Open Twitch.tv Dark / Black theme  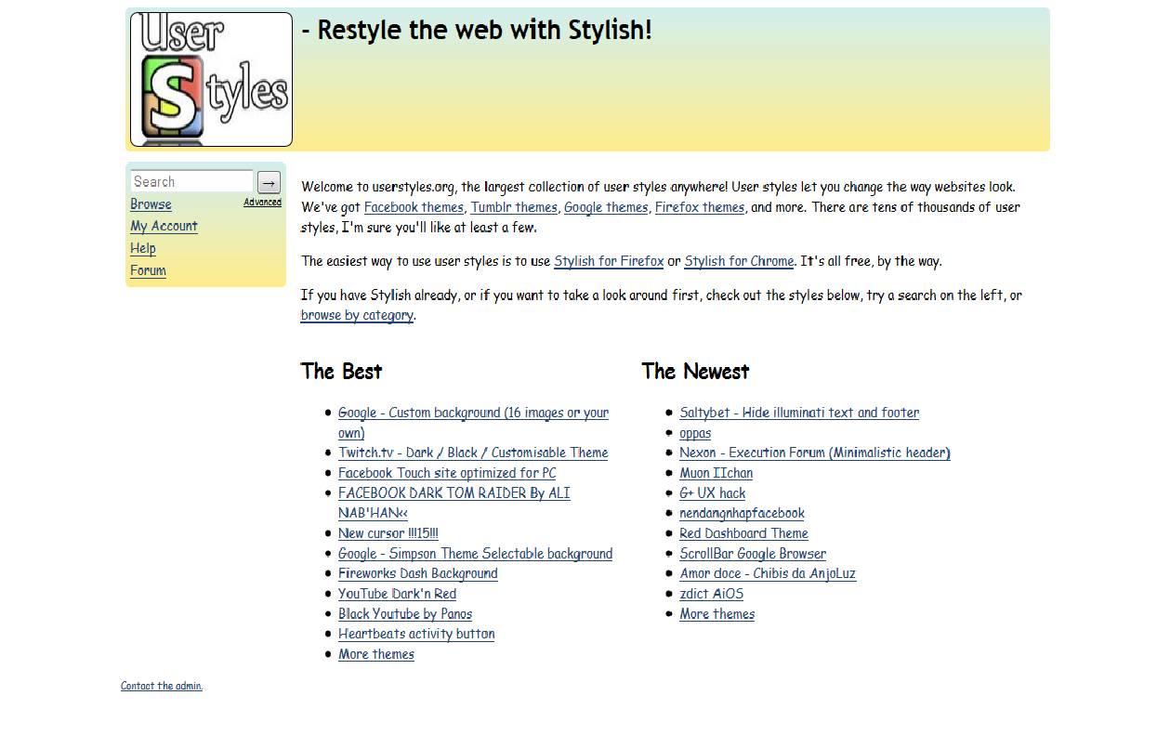tap(473, 453)
